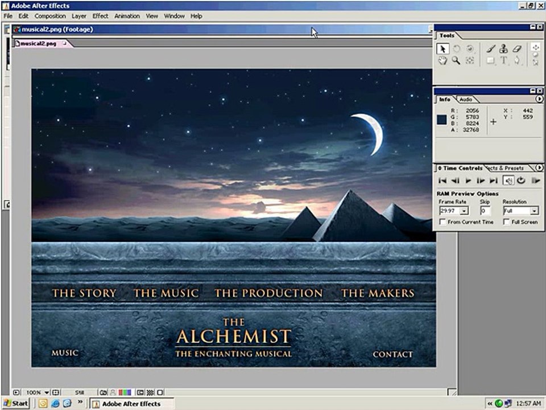The height and width of the screenshot is (410, 546).
Task: Open the Window menu
Action: pos(174,16)
